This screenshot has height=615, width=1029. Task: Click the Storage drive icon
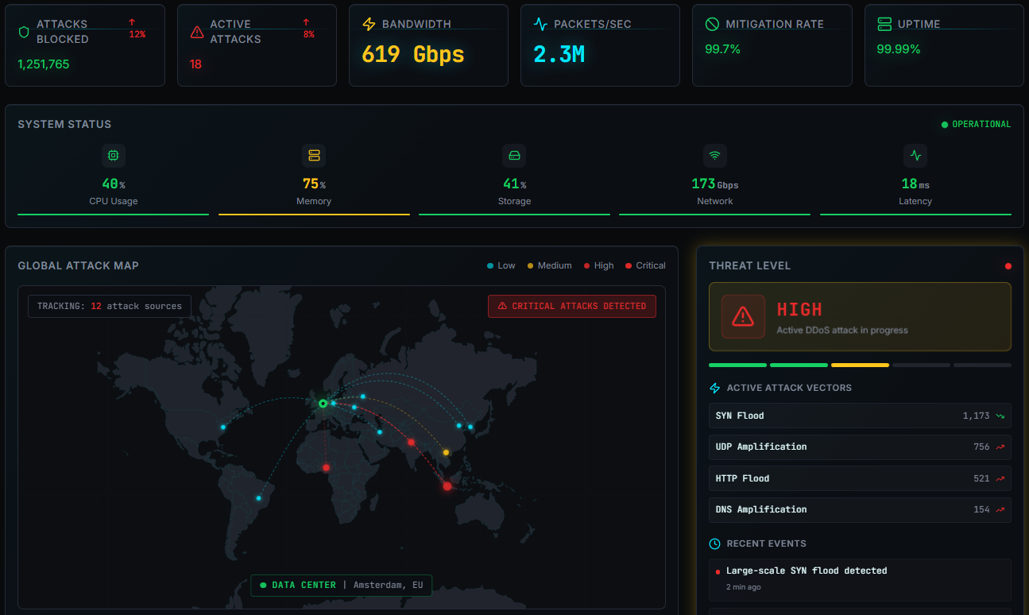point(514,155)
